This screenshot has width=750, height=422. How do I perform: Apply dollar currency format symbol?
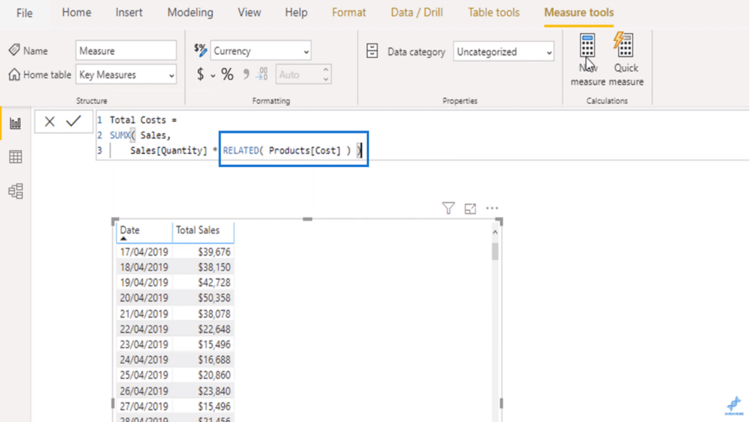(x=201, y=74)
